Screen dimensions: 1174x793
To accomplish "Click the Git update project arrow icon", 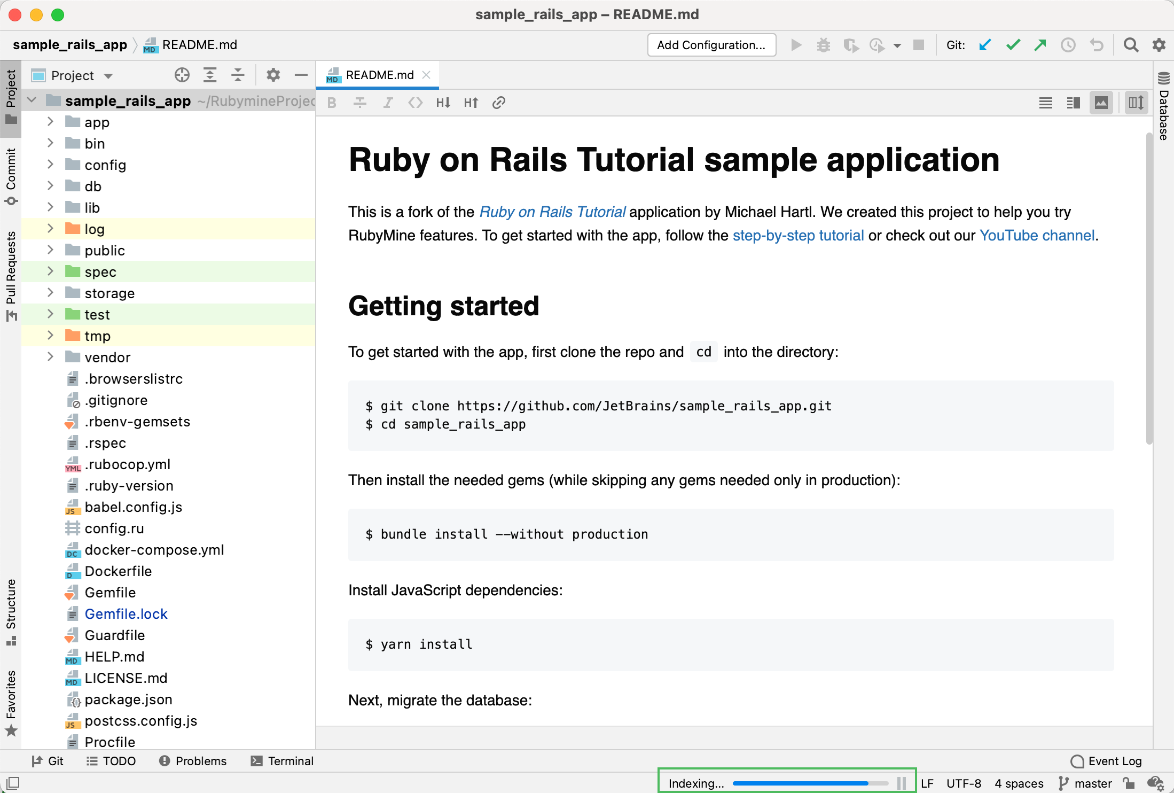I will pos(985,45).
